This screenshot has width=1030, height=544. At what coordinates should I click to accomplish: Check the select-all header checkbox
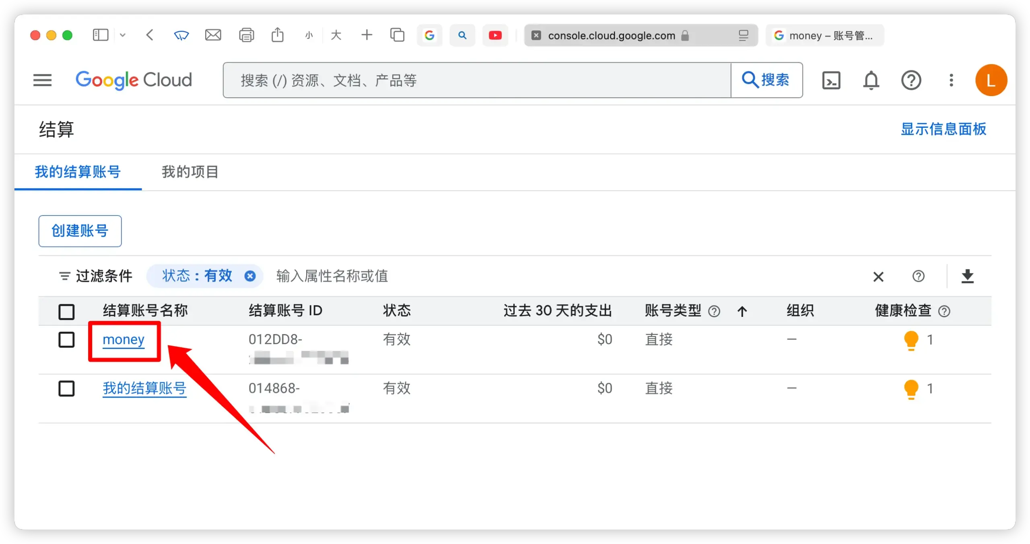(66, 312)
